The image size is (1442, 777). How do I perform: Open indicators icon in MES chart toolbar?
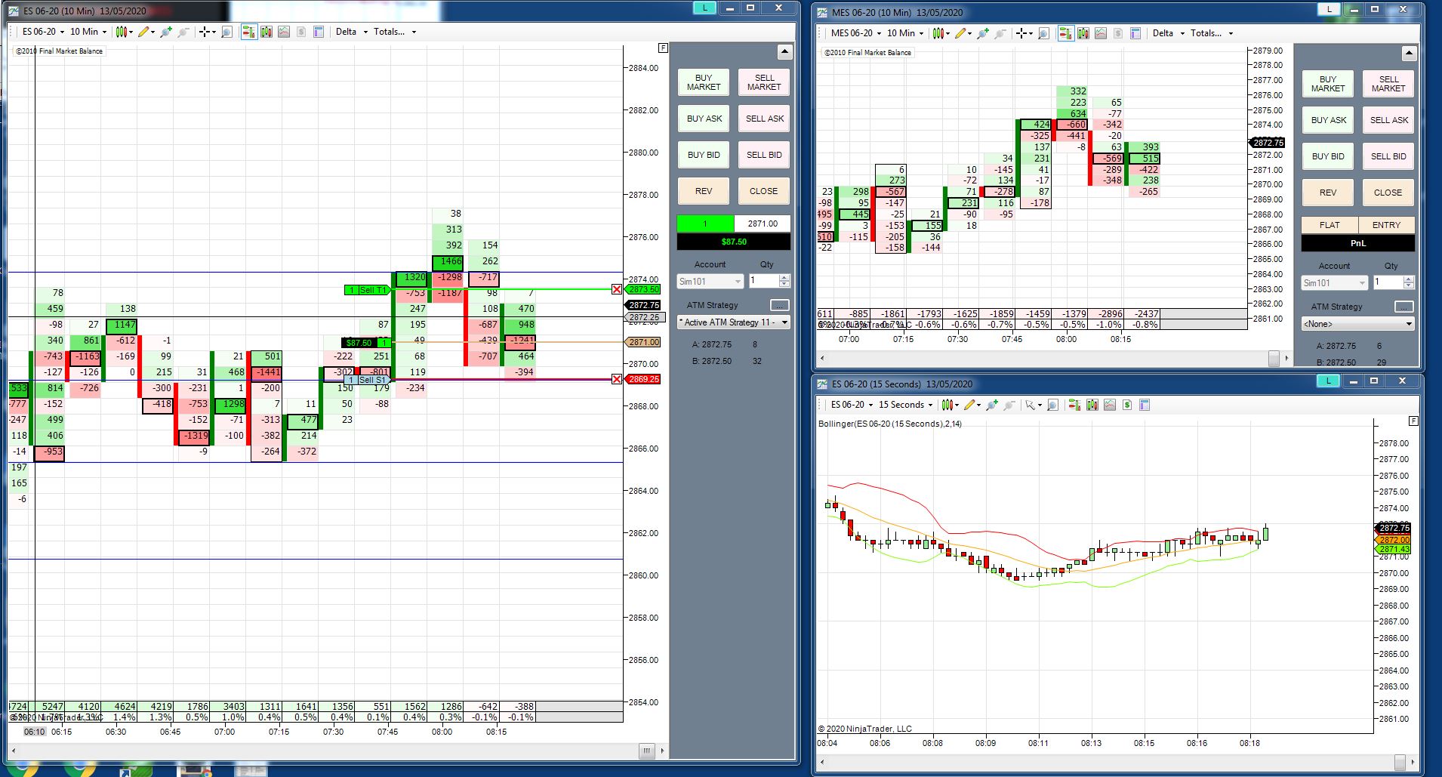pyautogui.click(x=1083, y=33)
